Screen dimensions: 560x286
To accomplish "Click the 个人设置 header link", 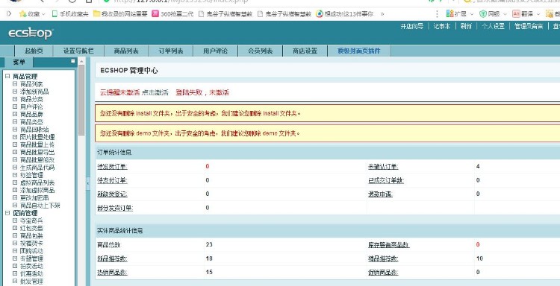I will pos(493,26).
